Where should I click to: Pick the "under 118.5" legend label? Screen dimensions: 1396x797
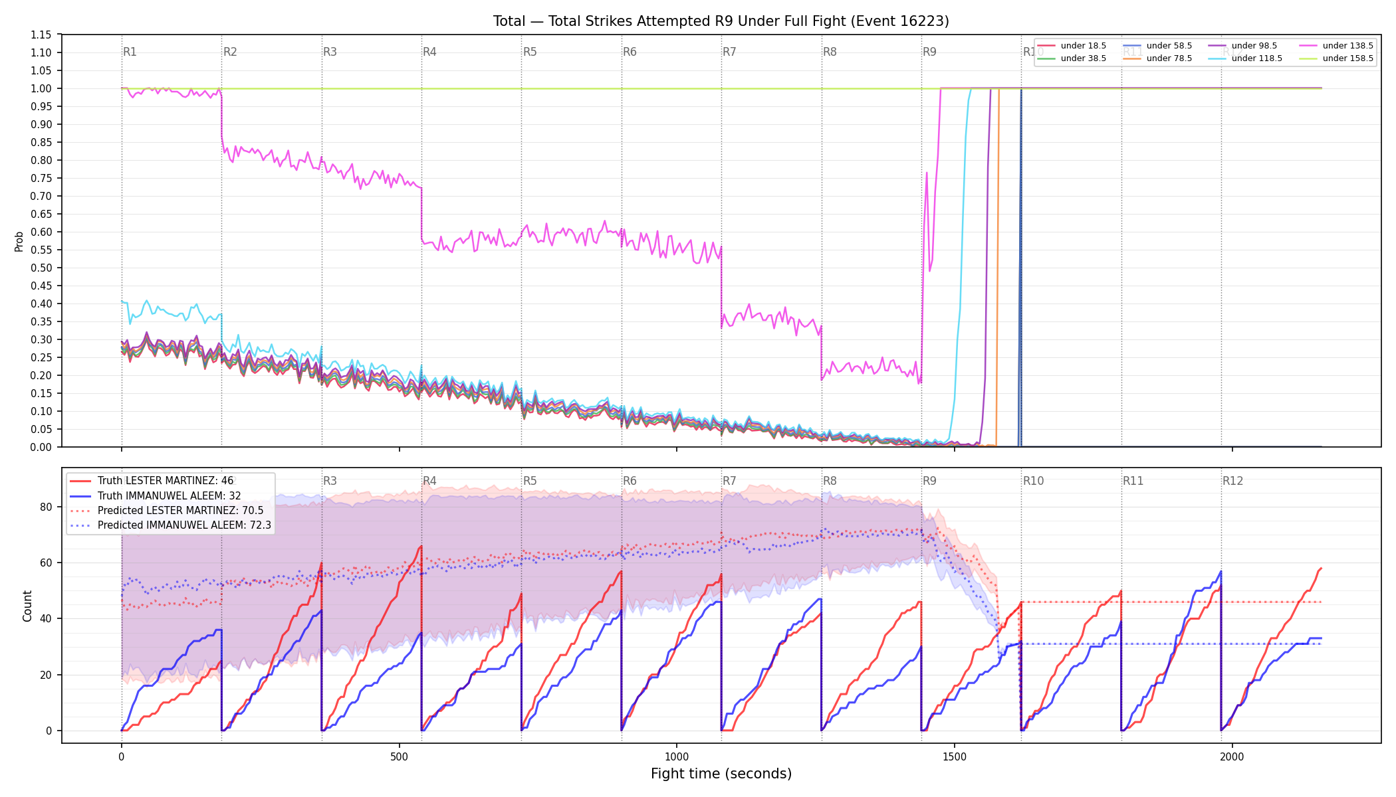pyautogui.click(x=1257, y=58)
